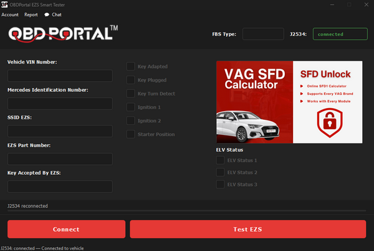Click the white Audi car image
Screen dimensions: 374x251
pyautogui.click(x=247, y=127)
